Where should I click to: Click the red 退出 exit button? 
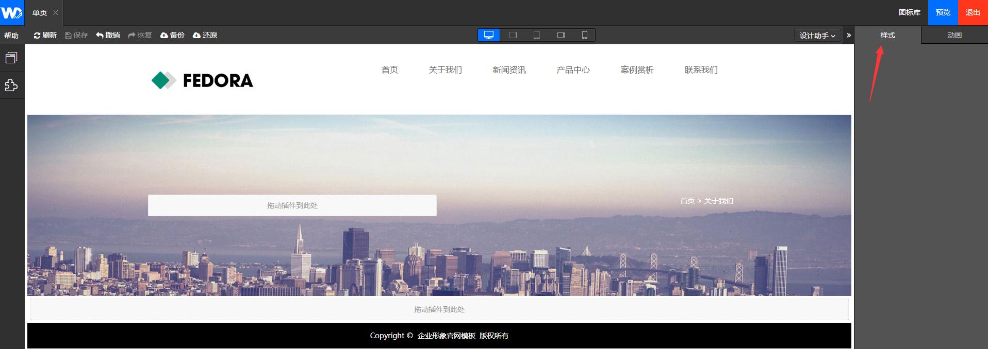(x=973, y=12)
